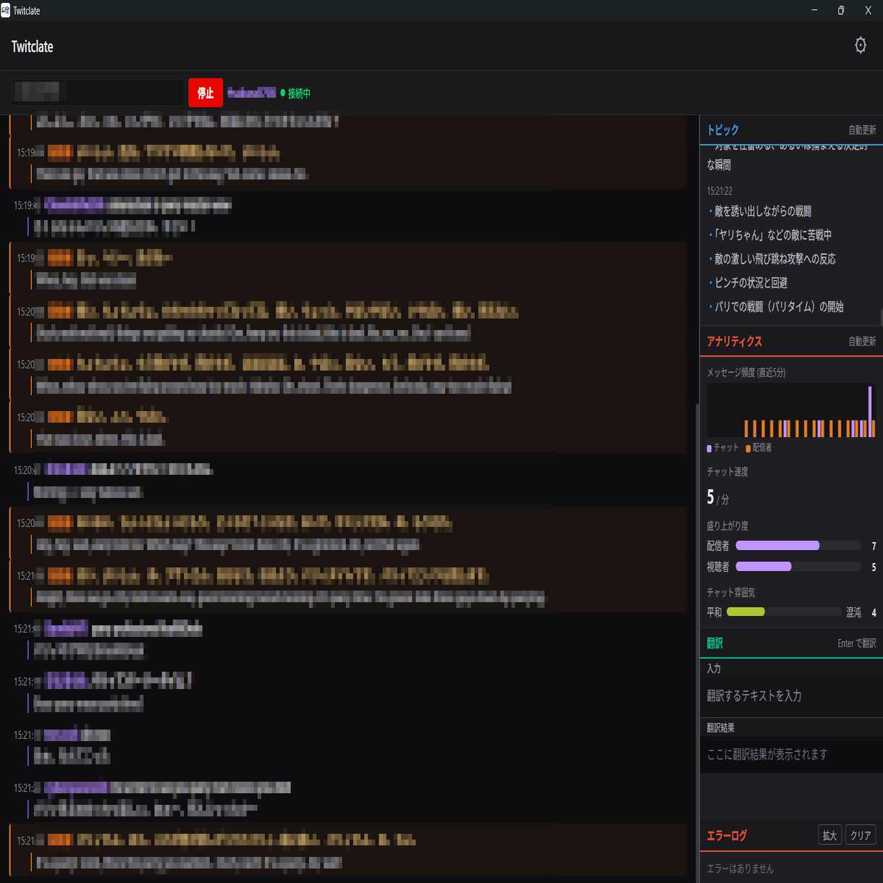Select the エラーログ panel header

727,836
